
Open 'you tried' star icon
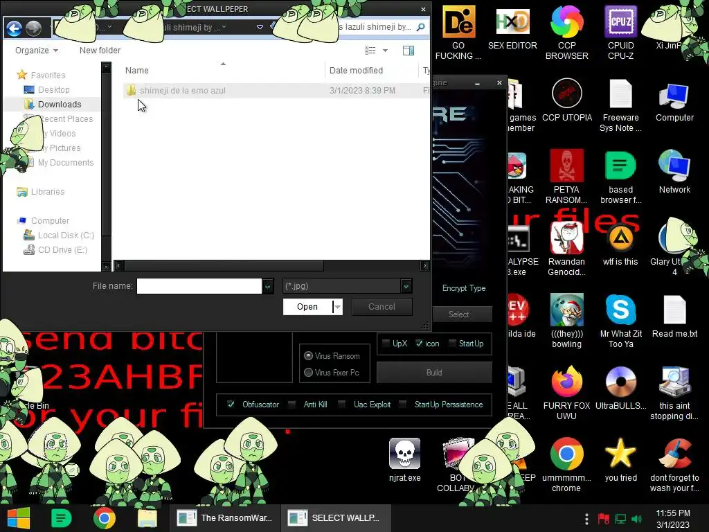(x=620, y=460)
